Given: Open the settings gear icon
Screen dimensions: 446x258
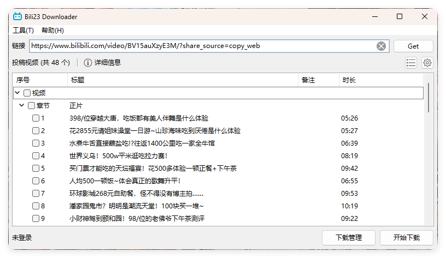Looking at the screenshot, I should point(427,63).
